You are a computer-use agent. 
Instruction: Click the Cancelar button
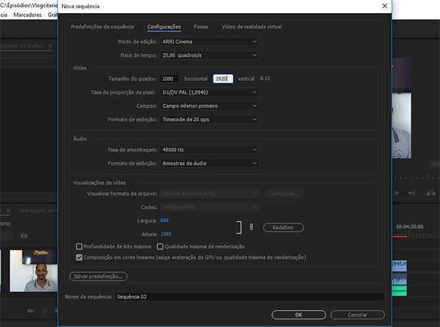(357, 315)
